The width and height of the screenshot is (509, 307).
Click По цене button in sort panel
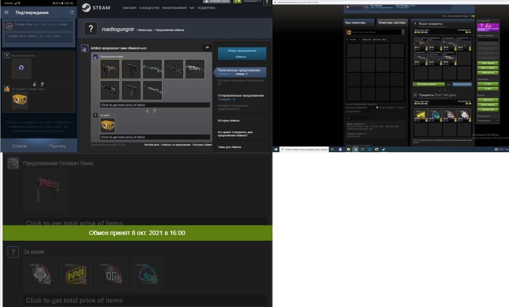pyautogui.click(x=487, y=84)
